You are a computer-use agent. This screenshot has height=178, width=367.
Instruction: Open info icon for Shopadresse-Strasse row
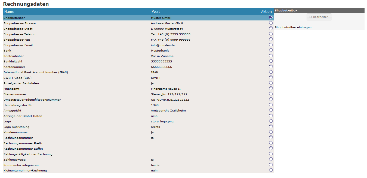click(271, 23)
